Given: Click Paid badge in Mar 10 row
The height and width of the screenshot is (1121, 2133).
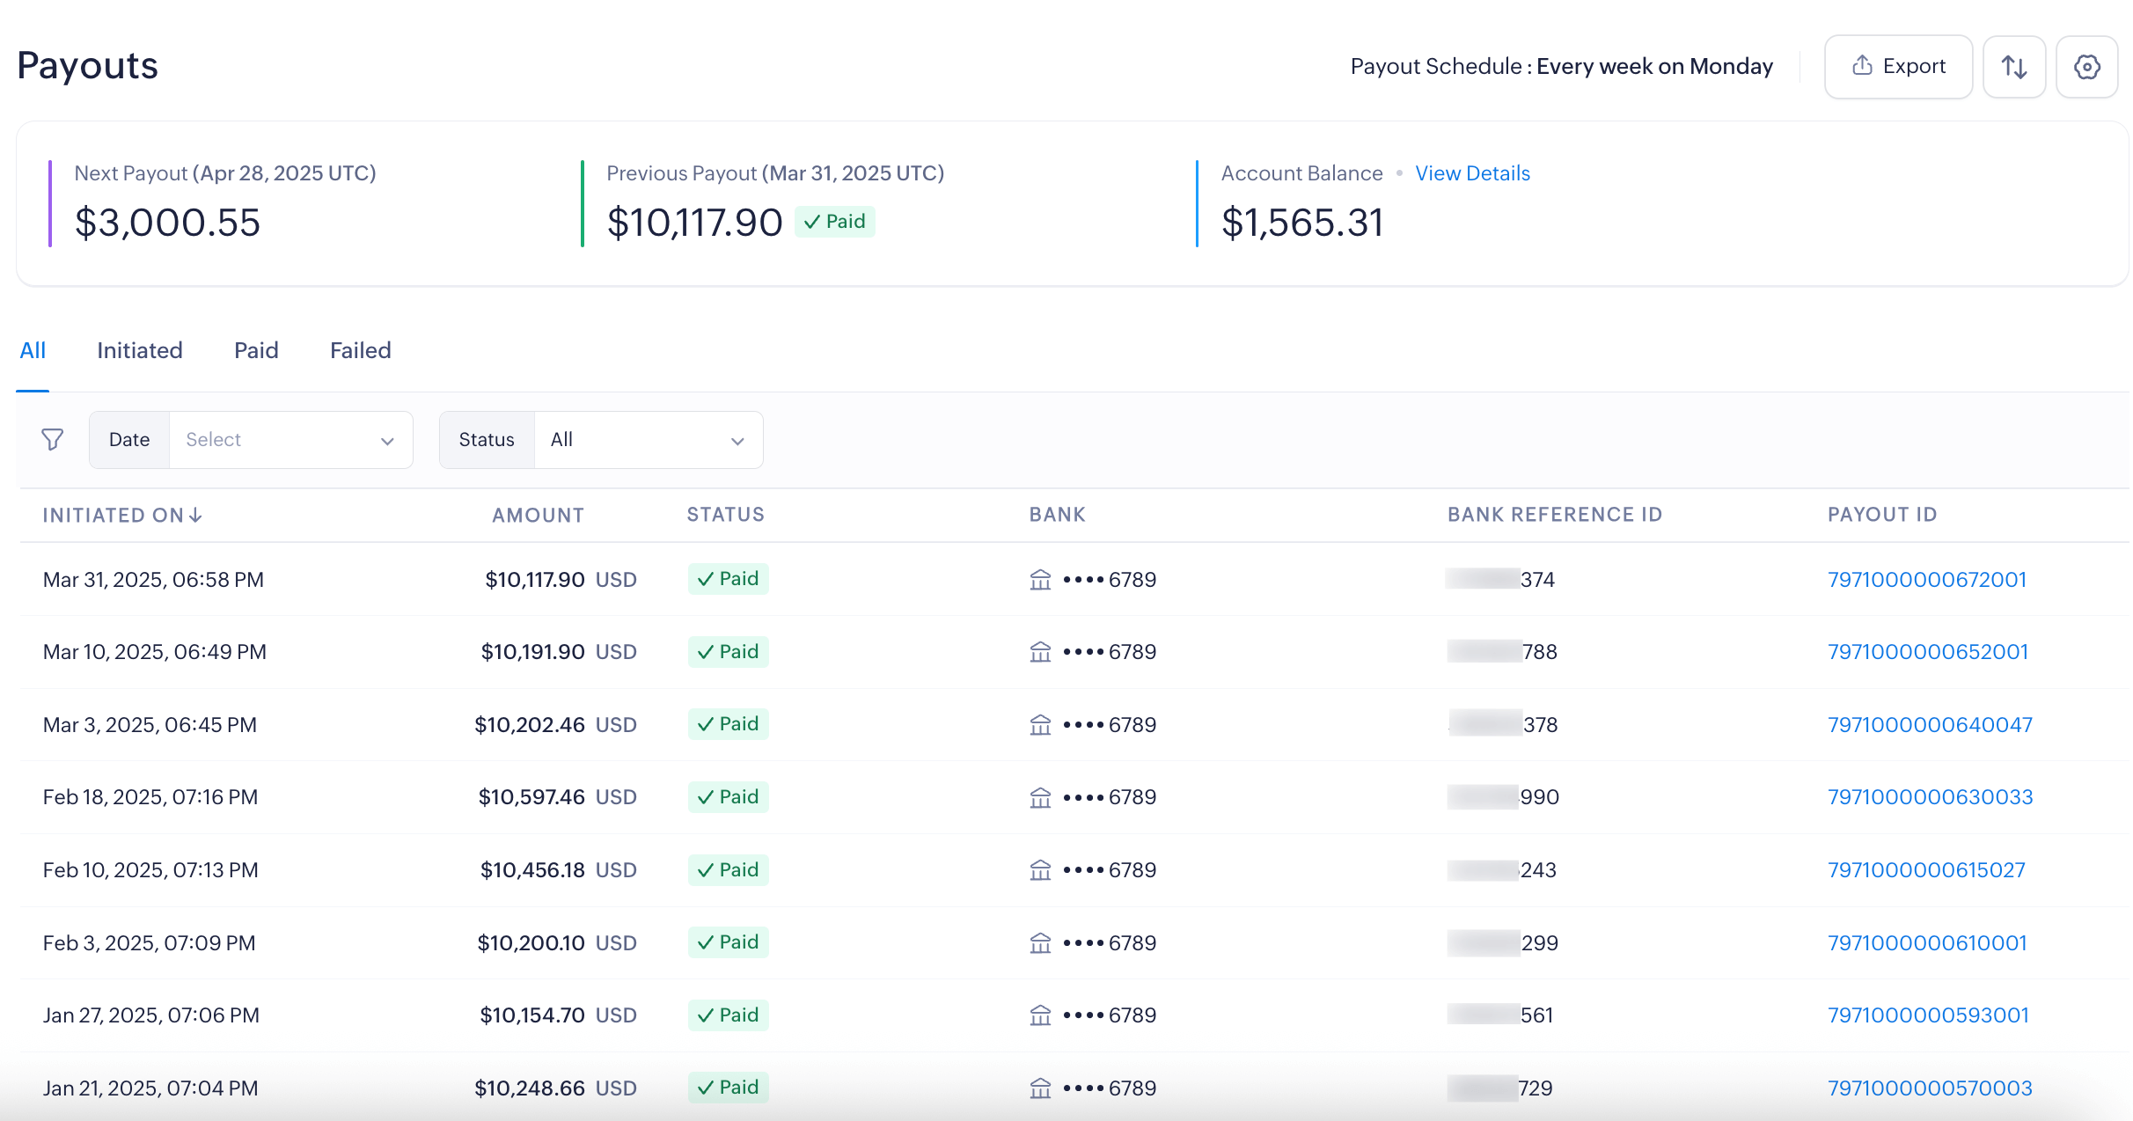Looking at the screenshot, I should click(728, 652).
